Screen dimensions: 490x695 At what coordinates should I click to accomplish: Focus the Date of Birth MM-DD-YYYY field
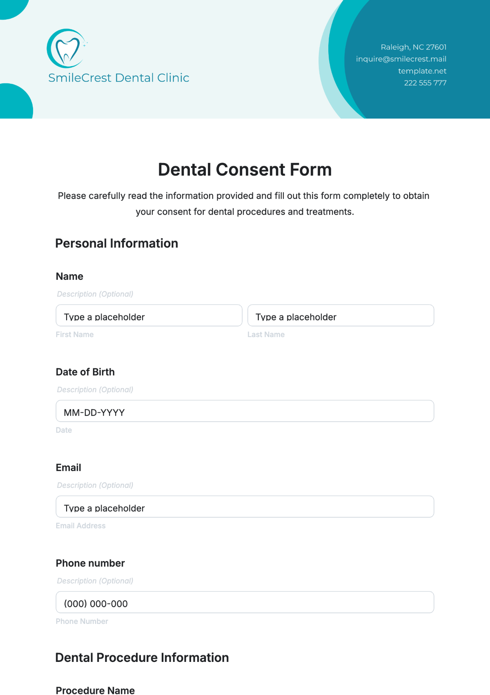245,411
